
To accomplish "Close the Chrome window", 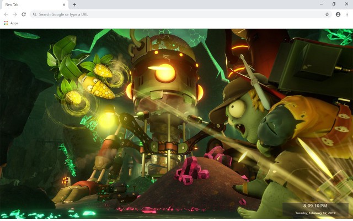I will pyautogui.click(x=346, y=4).
